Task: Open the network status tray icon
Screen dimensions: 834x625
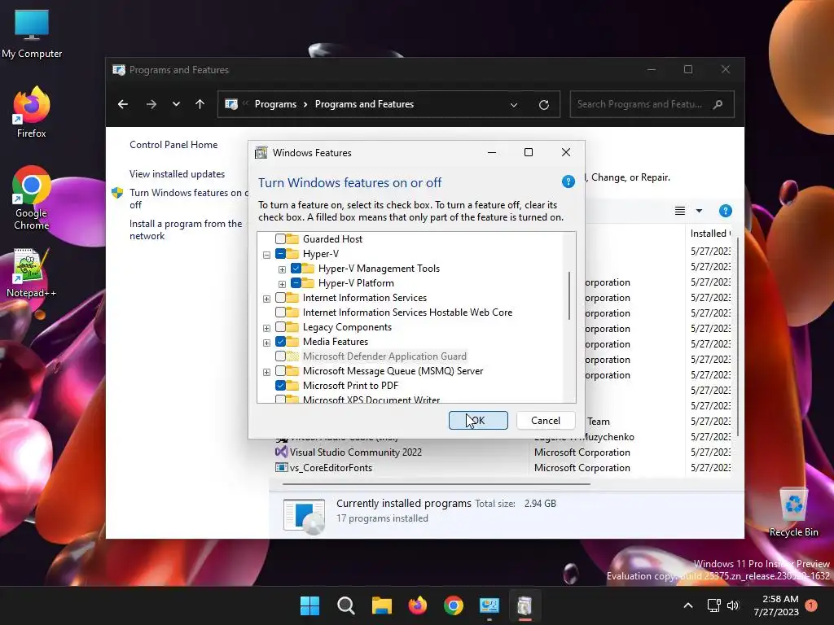Action: (713, 605)
